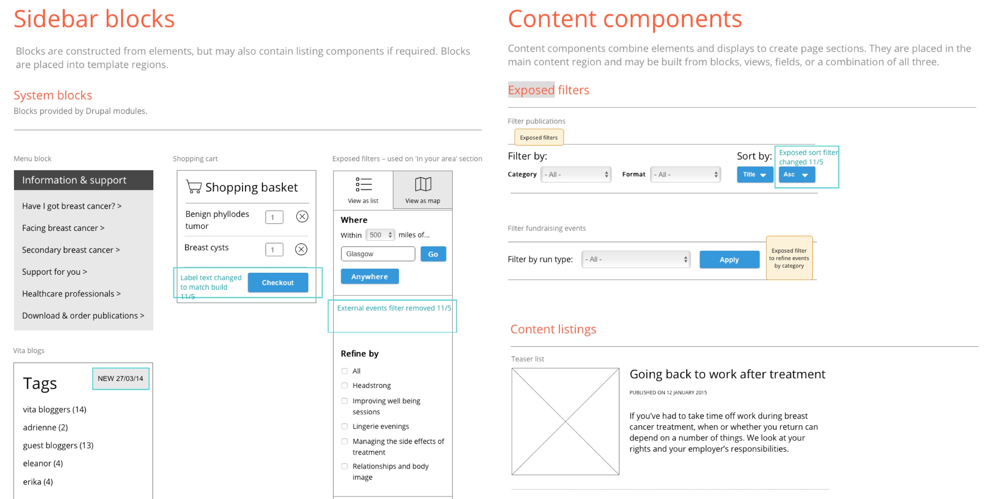
Task: Click the Glasgow location input field
Action: pos(377,254)
